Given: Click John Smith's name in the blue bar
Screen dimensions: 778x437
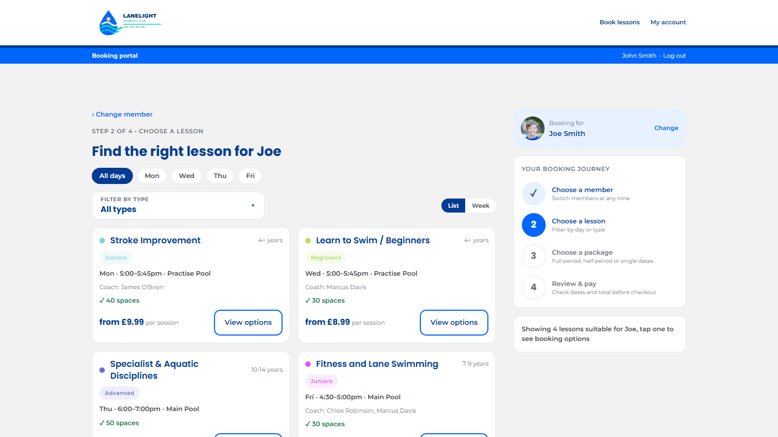Looking at the screenshot, I should tap(639, 56).
